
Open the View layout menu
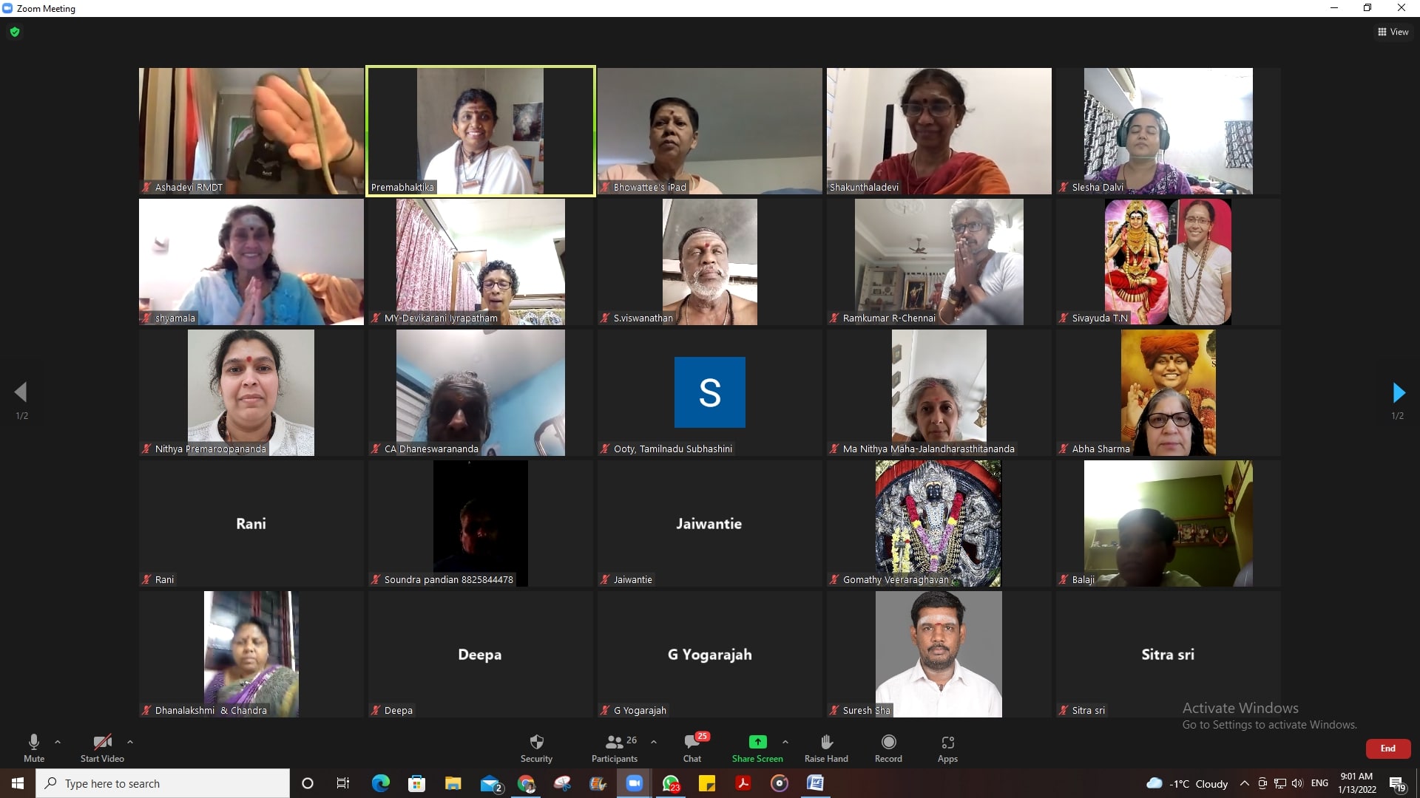point(1393,32)
